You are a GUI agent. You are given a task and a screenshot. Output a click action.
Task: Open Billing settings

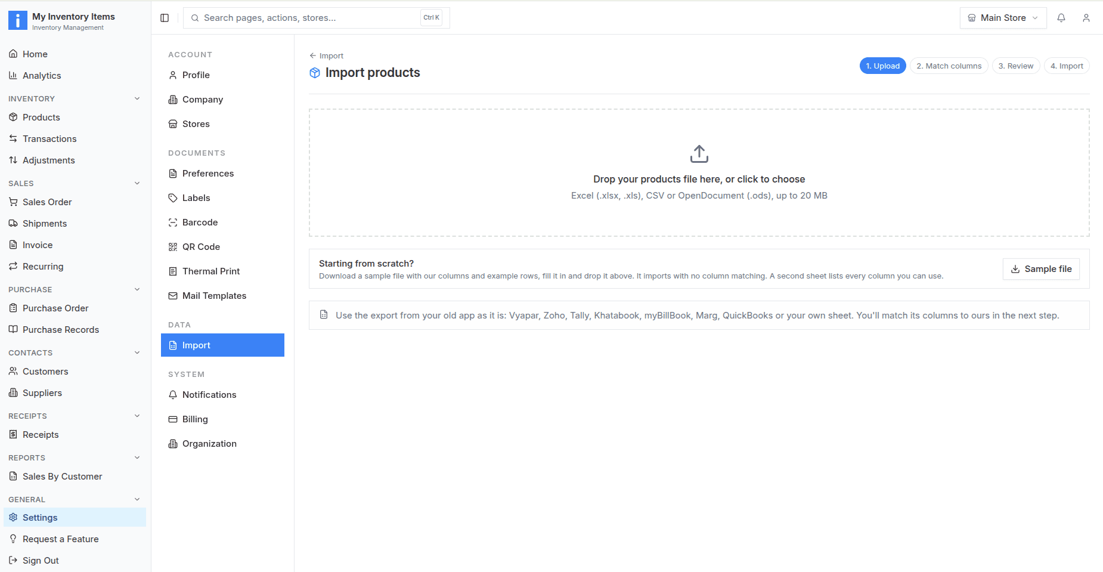[x=222, y=419]
